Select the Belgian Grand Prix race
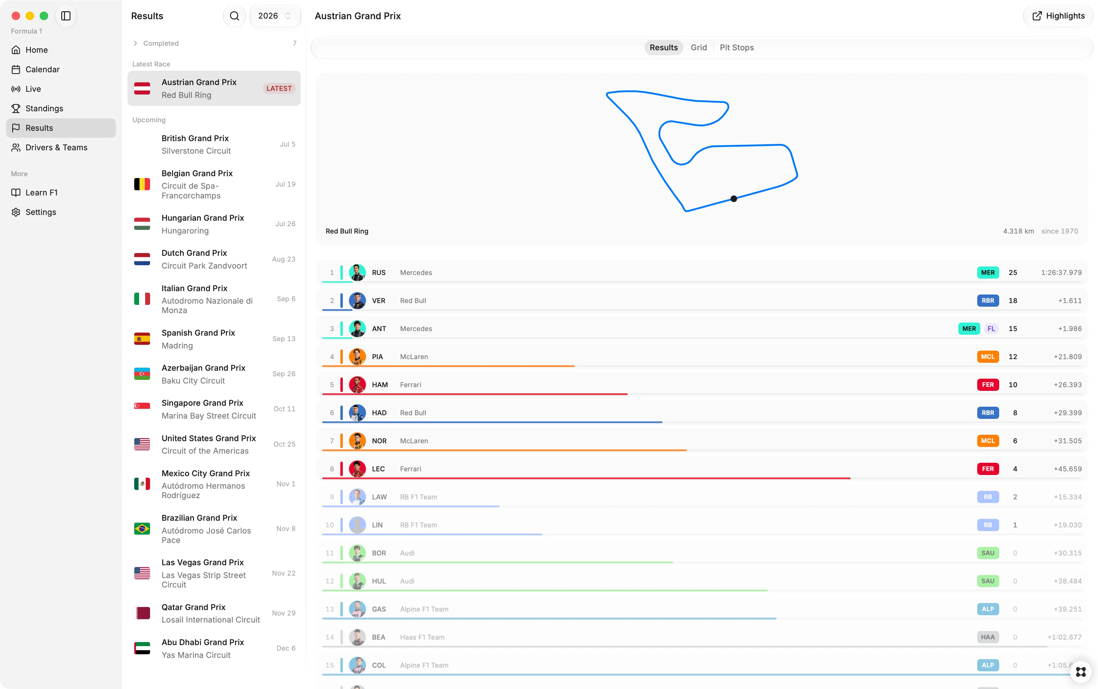1098x689 pixels. (214, 184)
